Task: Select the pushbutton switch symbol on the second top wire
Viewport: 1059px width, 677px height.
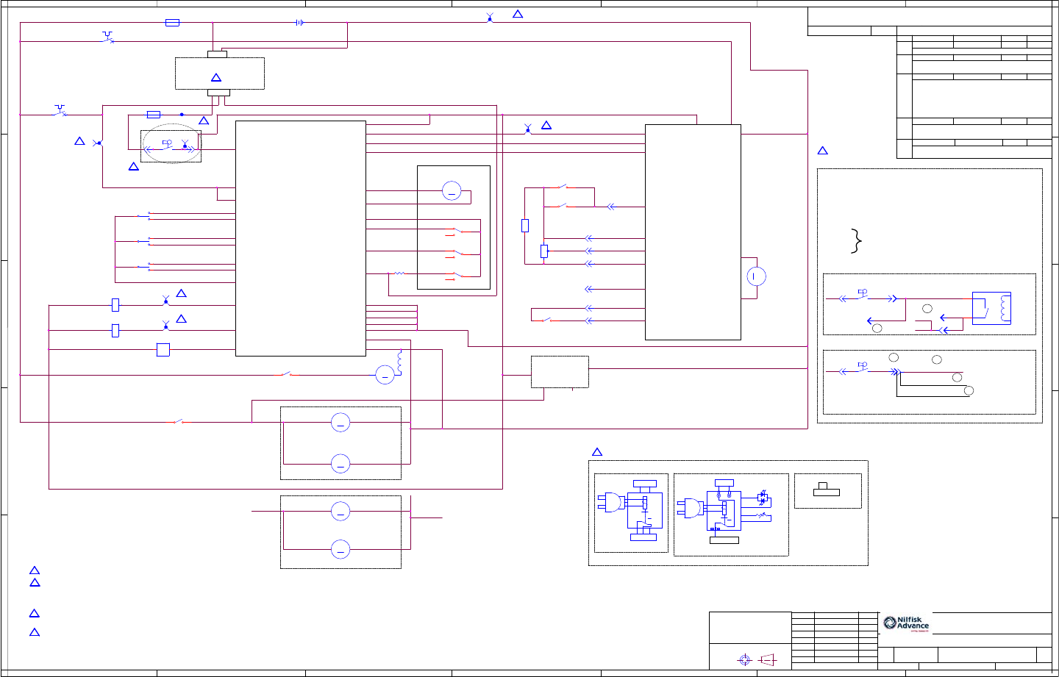Action: pos(108,37)
